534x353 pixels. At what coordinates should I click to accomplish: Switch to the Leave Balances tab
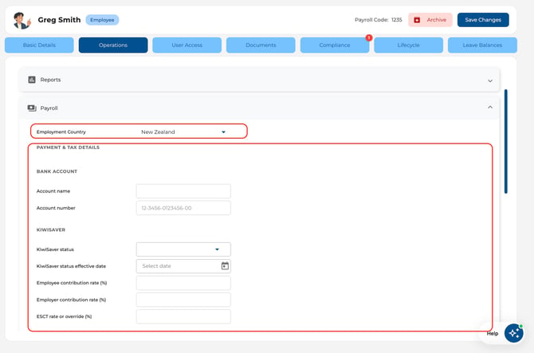[x=482, y=45]
